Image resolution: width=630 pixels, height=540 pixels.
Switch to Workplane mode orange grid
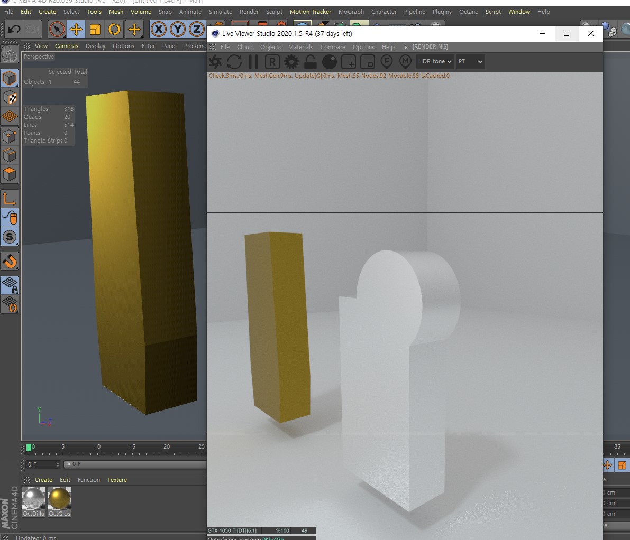pos(10,116)
